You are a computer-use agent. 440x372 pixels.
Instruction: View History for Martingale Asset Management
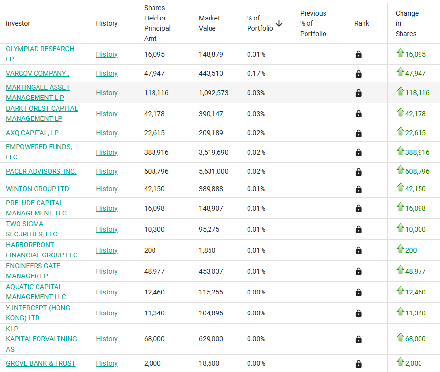click(107, 93)
